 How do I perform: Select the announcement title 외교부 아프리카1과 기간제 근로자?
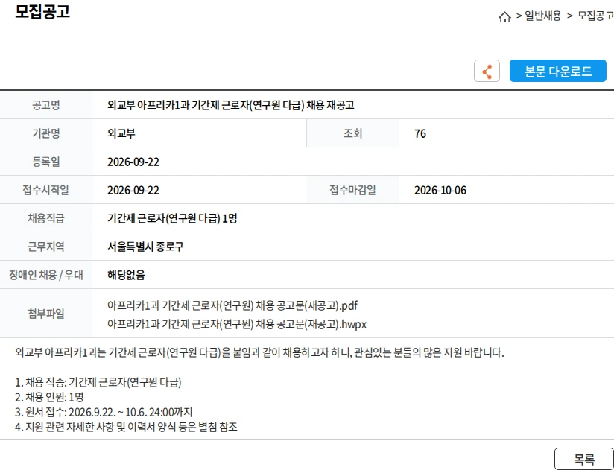click(x=231, y=105)
